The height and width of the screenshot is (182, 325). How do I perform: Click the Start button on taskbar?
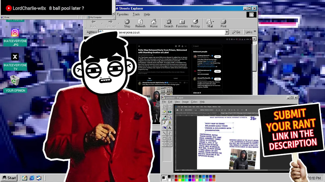coord(9,178)
